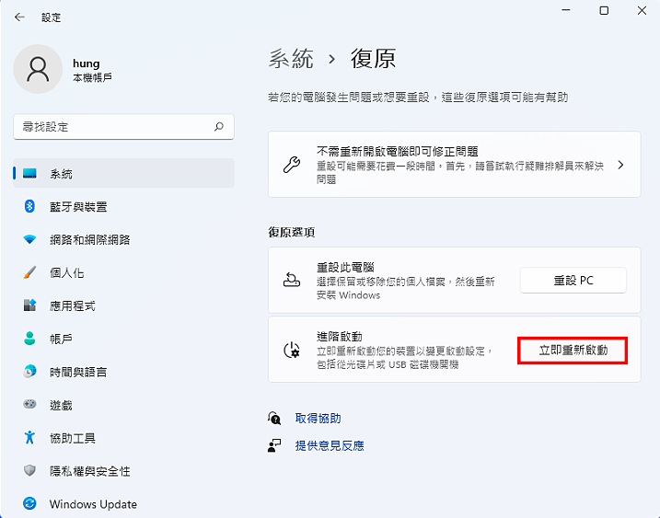The height and width of the screenshot is (518, 660).
Task: Open Windows Update via the sync arrows icon
Action: tap(29, 503)
